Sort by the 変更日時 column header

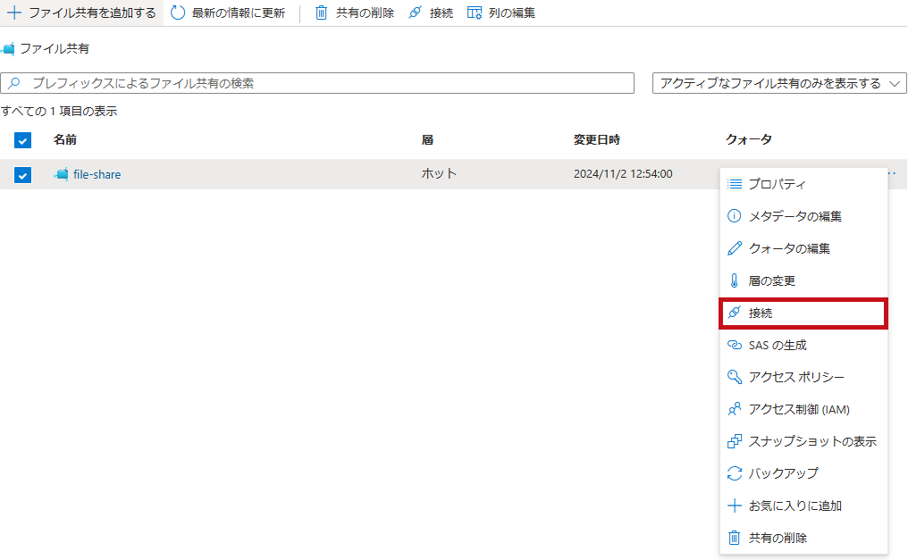coord(596,140)
